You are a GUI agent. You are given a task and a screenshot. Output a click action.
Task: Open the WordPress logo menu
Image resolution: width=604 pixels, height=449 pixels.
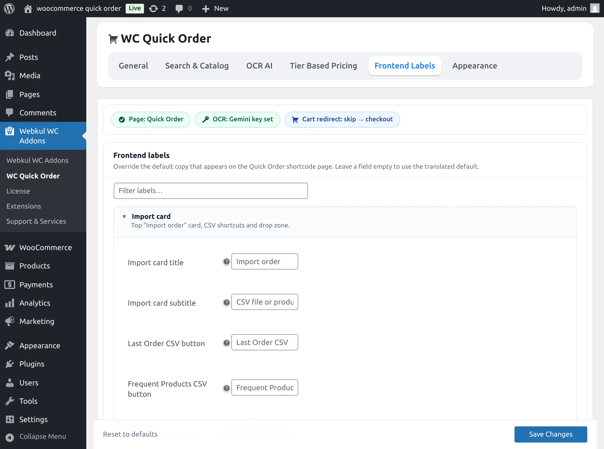[x=9, y=8]
